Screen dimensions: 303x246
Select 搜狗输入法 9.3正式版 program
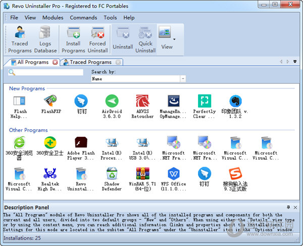click(235, 179)
